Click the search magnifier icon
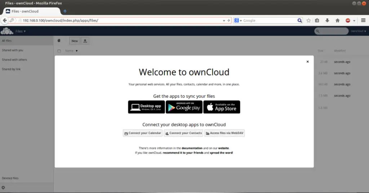 299,21
